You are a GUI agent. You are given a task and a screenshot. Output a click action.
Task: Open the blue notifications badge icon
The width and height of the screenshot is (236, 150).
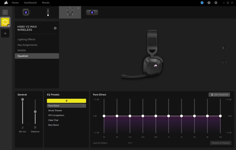(202, 3)
